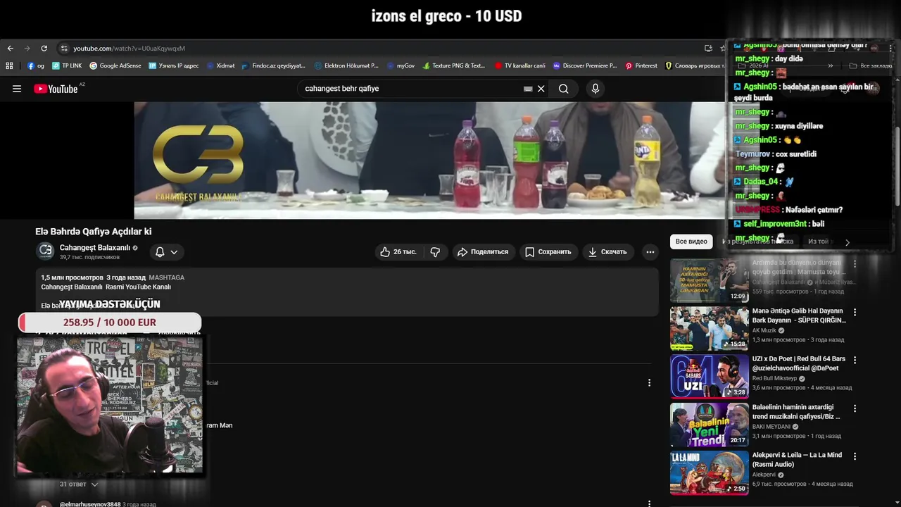This screenshot has height=507, width=901.
Task: Expand the '31 ответ' replies
Action: point(79,484)
